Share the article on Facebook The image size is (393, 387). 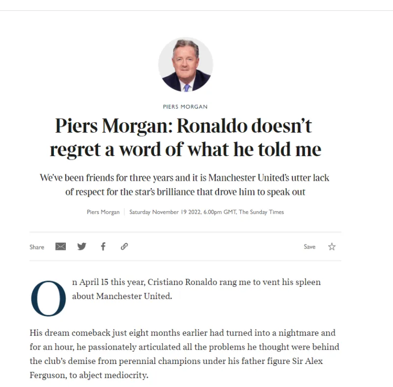click(103, 247)
